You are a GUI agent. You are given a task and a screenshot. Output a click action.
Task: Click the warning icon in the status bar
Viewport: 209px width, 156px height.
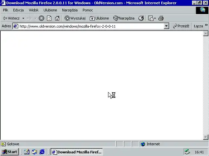[x=3, y=144]
